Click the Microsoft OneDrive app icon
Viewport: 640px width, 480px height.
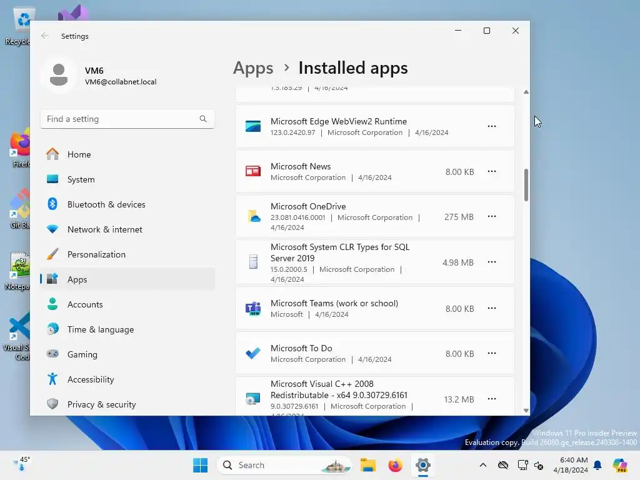[253, 216]
